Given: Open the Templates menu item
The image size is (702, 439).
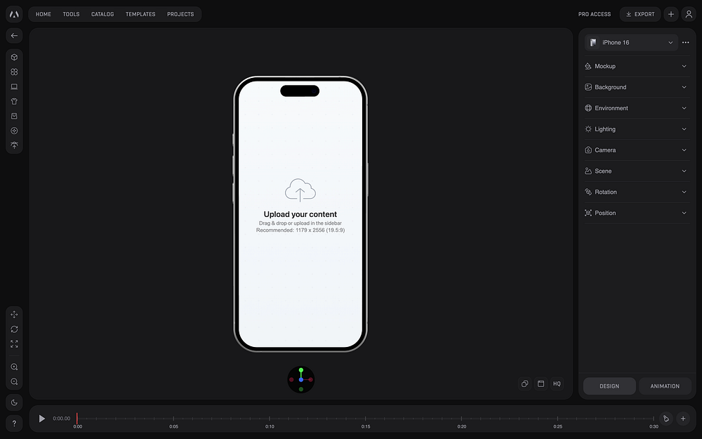Looking at the screenshot, I should 140,14.
